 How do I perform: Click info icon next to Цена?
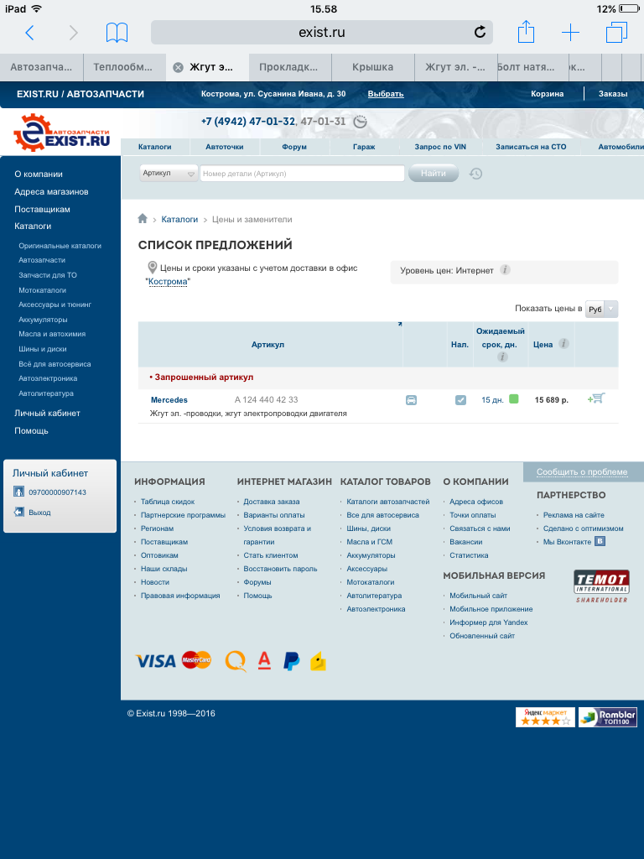(x=564, y=344)
